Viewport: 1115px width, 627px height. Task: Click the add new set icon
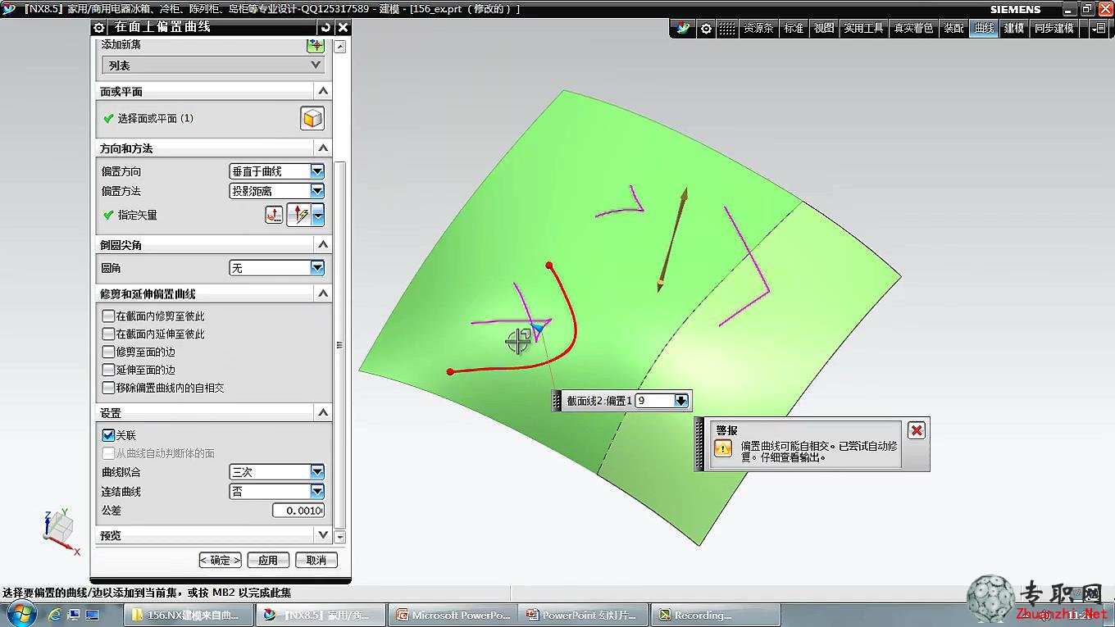click(315, 46)
